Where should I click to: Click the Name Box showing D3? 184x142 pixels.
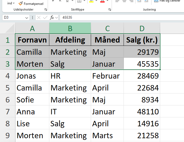tap(14, 18)
